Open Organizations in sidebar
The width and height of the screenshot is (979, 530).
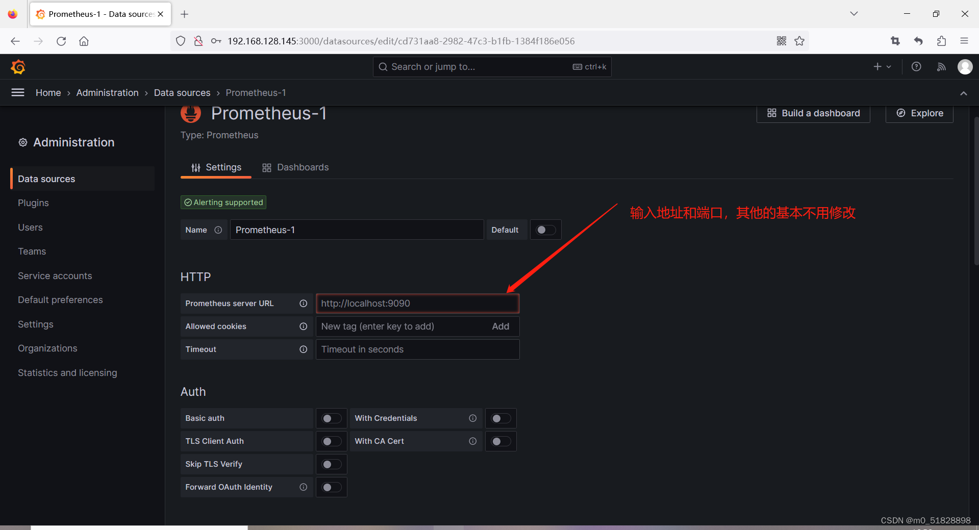tap(47, 348)
